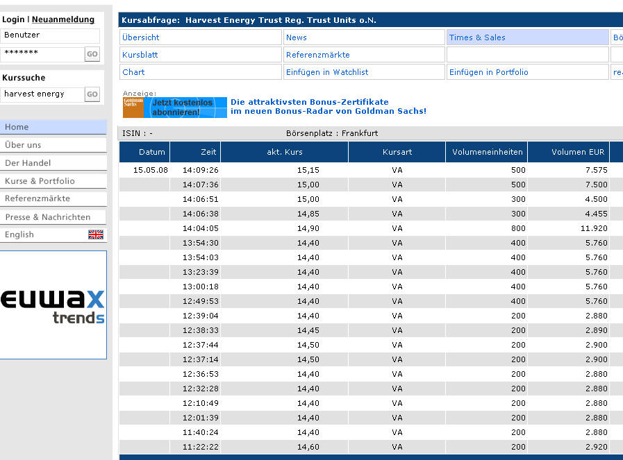623x460 pixels.
Task: Click the Volumeneinheiten column header
Action: 487,152
